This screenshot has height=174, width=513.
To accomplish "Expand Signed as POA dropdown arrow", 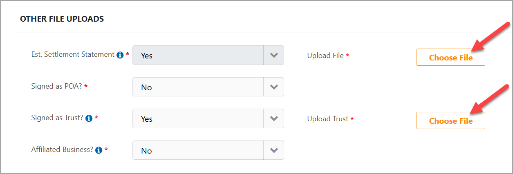I will click(x=274, y=87).
